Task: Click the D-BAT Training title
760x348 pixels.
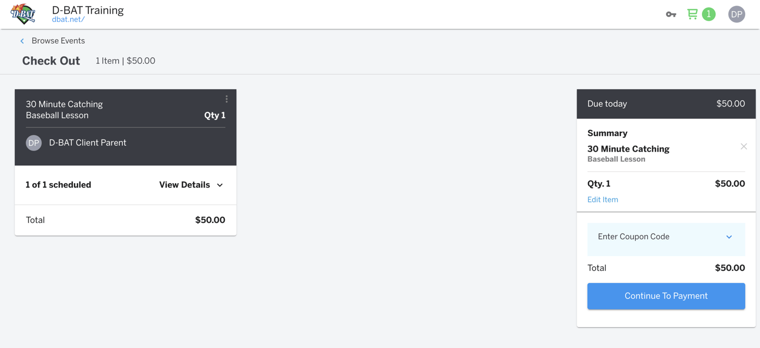Action: (x=88, y=10)
